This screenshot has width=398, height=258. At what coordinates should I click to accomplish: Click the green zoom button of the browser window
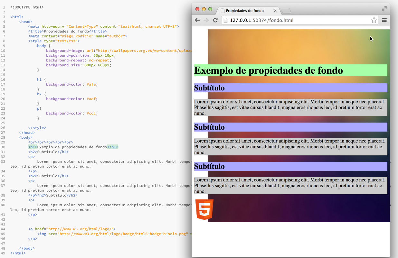coord(210,9)
